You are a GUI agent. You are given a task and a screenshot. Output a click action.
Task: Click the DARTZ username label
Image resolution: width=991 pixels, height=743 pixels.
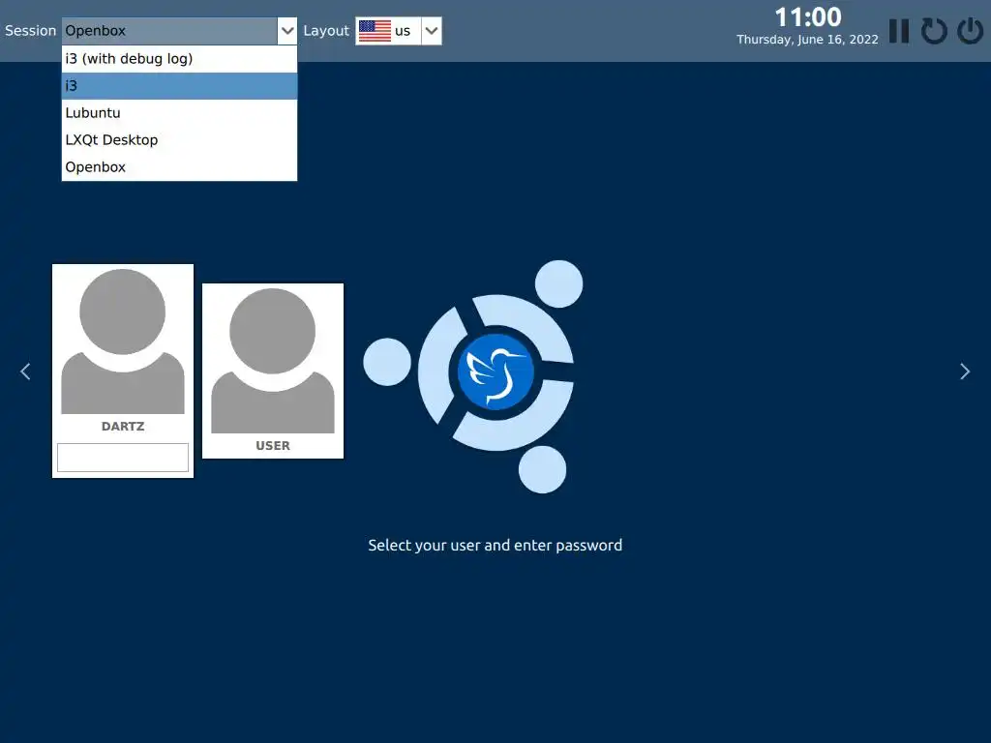click(x=123, y=427)
